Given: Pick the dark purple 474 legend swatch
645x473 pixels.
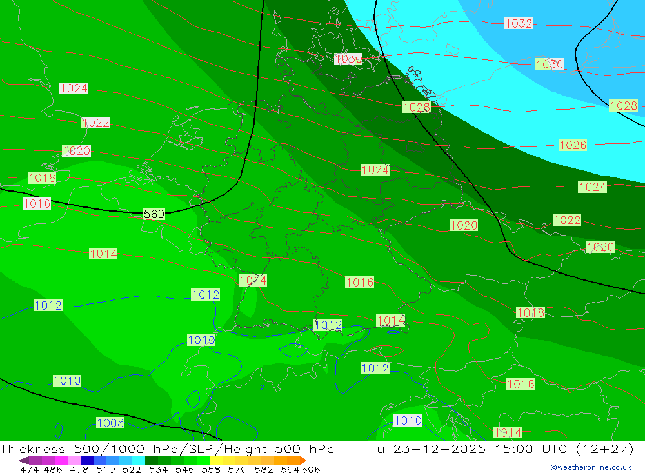Looking at the screenshot, I should click(35, 460).
